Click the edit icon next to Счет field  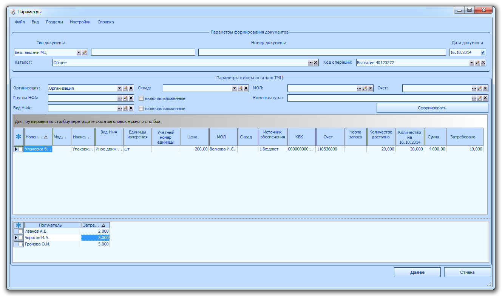[x=480, y=88]
